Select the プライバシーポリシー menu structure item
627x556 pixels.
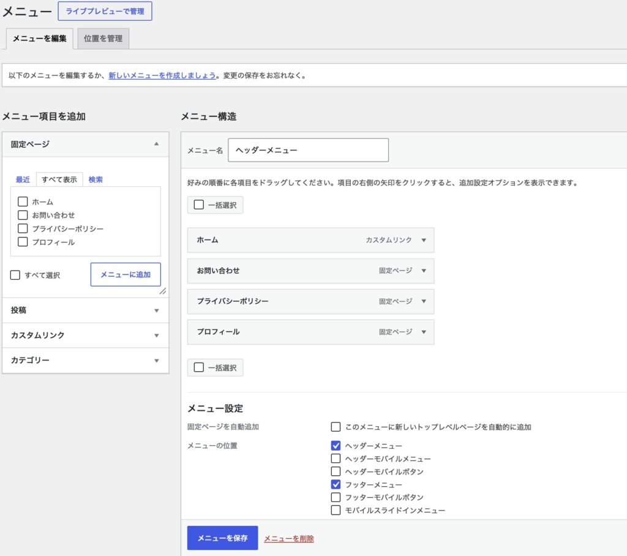pos(310,301)
